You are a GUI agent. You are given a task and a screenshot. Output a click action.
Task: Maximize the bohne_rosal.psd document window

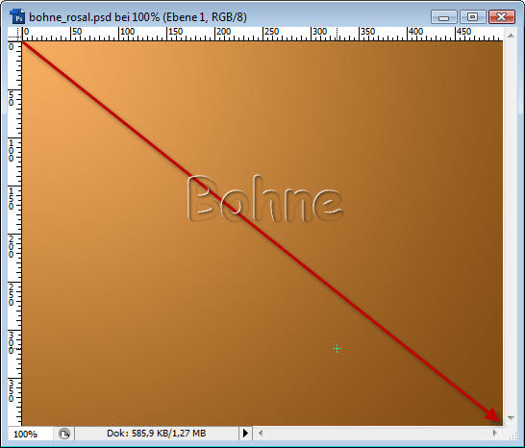click(472, 16)
